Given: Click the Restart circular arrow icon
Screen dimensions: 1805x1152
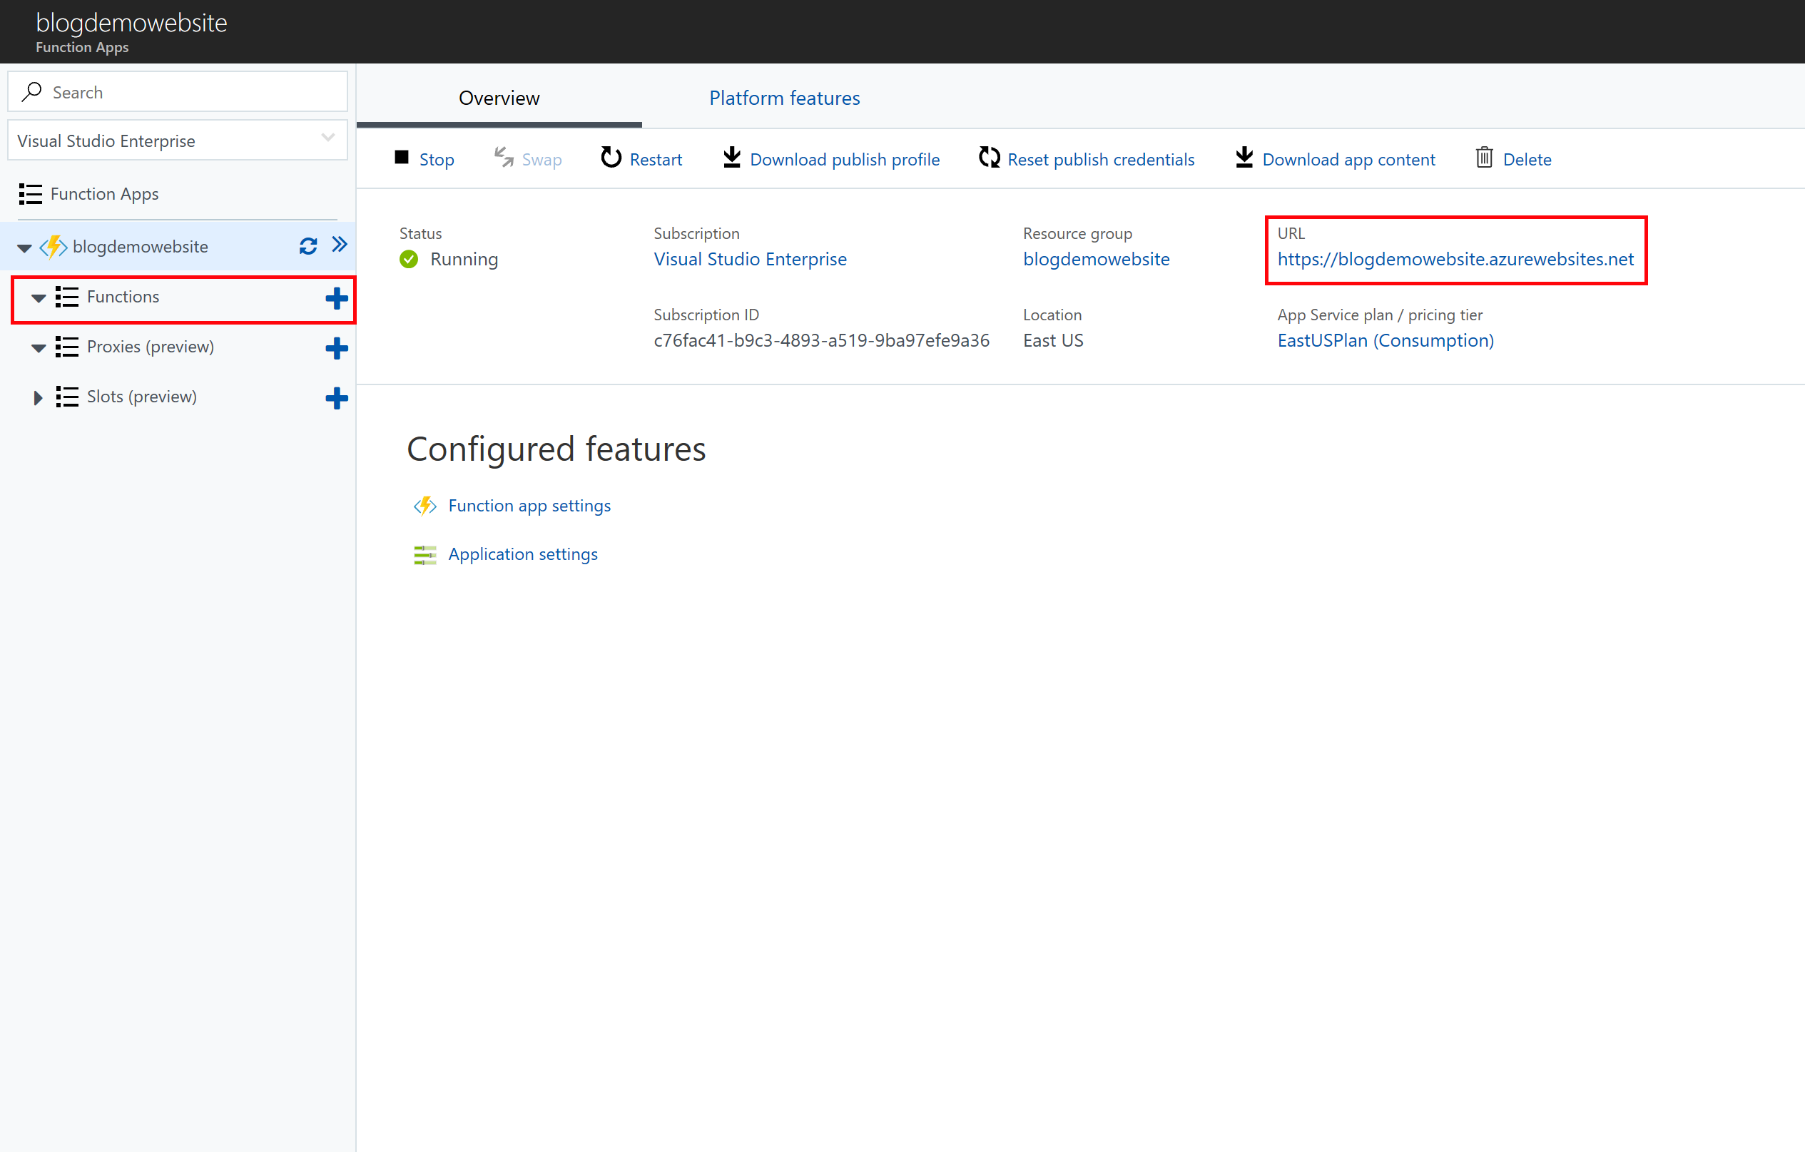Looking at the screenshot, I should click(611, 158).
